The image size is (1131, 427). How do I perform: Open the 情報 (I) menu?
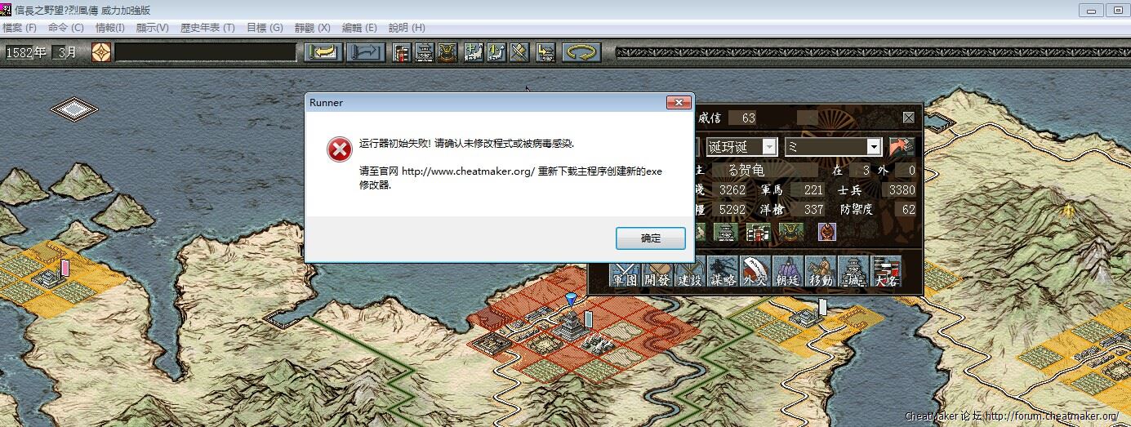(109, 28)
